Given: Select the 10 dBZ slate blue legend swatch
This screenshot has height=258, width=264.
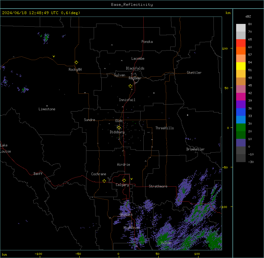Looking at the screenshot, I should (x=241, y=143).
